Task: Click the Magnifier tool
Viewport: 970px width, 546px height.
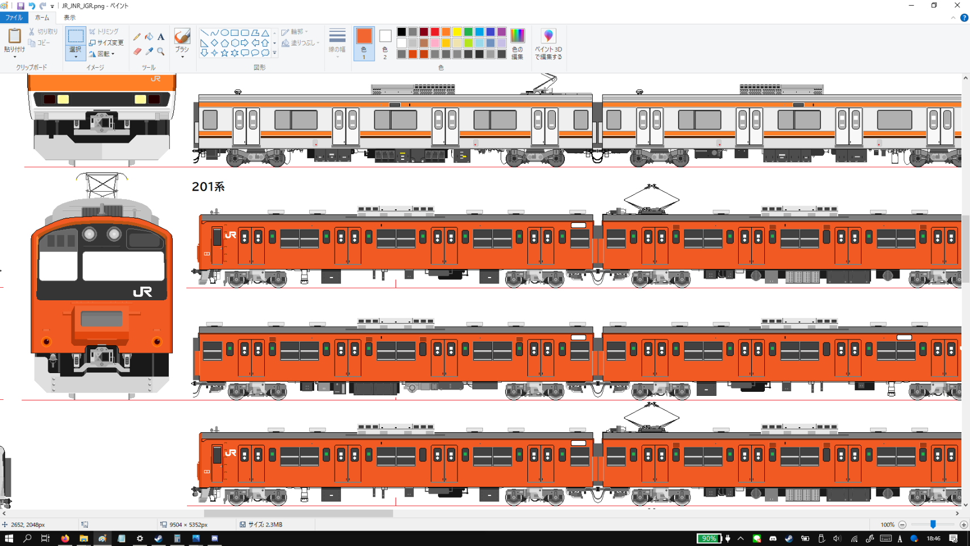Action: 161,52
